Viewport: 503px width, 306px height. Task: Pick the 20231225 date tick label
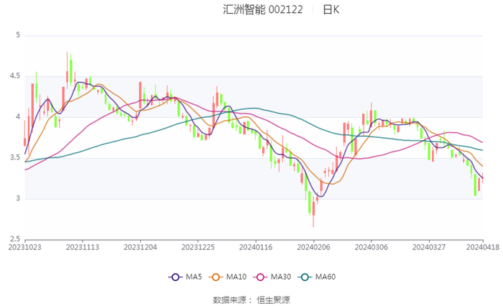tap(198, 246)
